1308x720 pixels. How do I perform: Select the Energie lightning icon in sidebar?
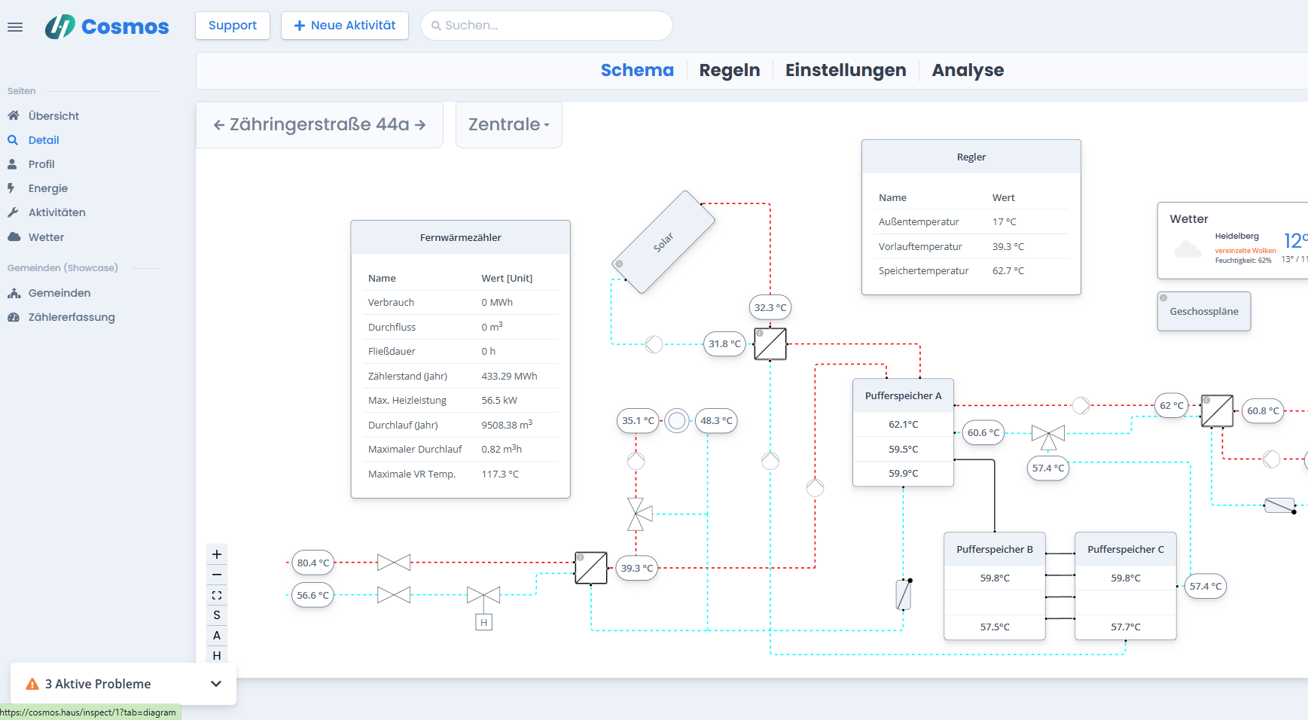tap(14, 188)
